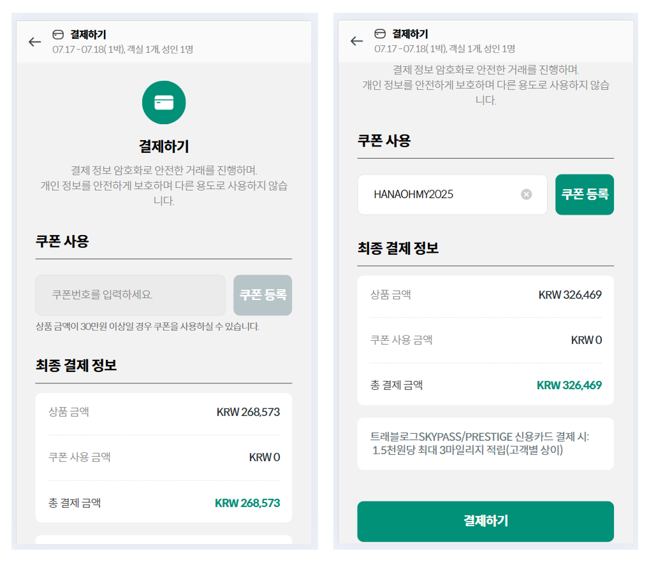Select the total amount KRW 326,469 in green

coord(569,385)
